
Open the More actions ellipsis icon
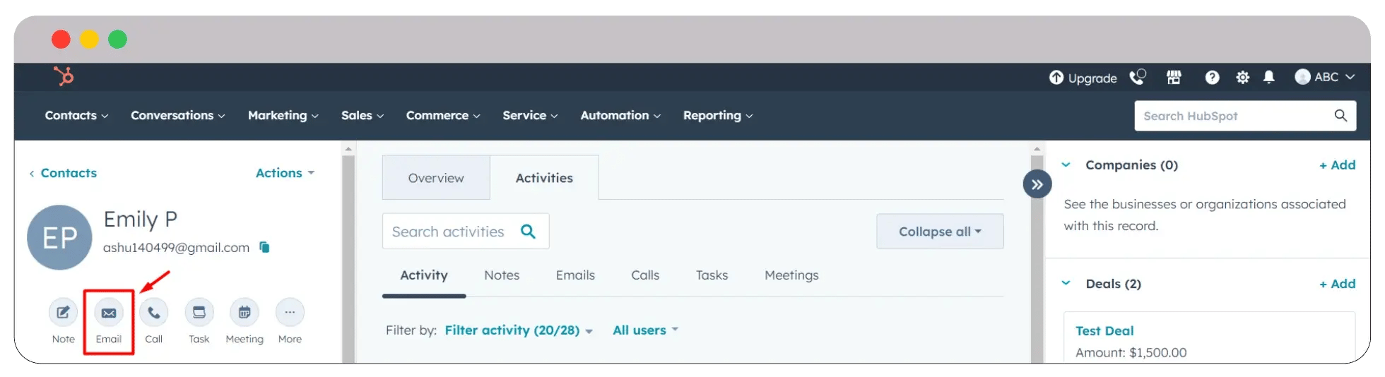(290, 312)
